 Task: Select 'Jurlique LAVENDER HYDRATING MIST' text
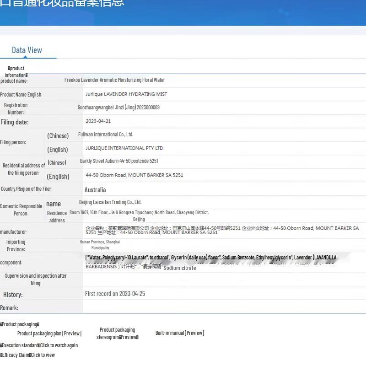coord(126,94)
